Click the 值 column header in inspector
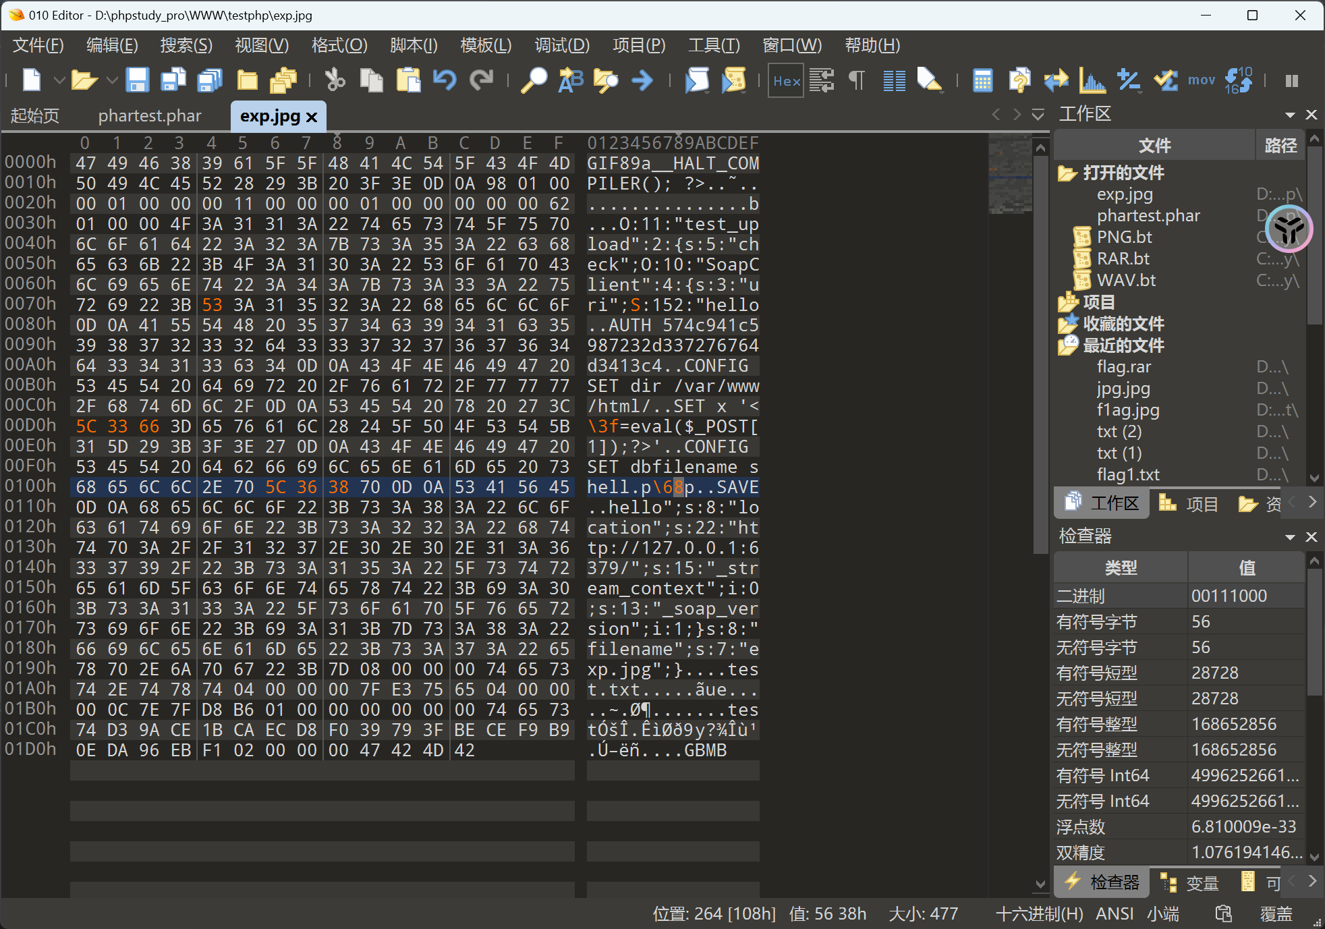 pyautogui.click(x=1247, y=568)
